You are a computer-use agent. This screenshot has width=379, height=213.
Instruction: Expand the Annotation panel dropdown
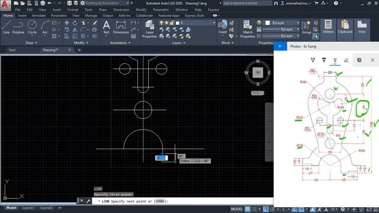(120, 43)
